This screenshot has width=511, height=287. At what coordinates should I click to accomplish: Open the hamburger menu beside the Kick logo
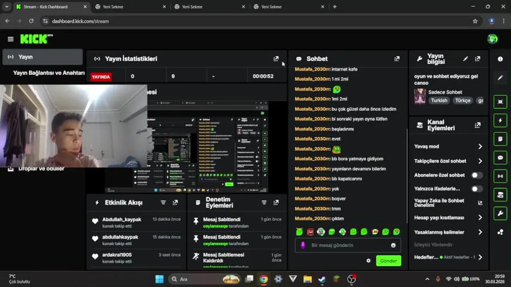pyautogui.click(x=10, y=39)
